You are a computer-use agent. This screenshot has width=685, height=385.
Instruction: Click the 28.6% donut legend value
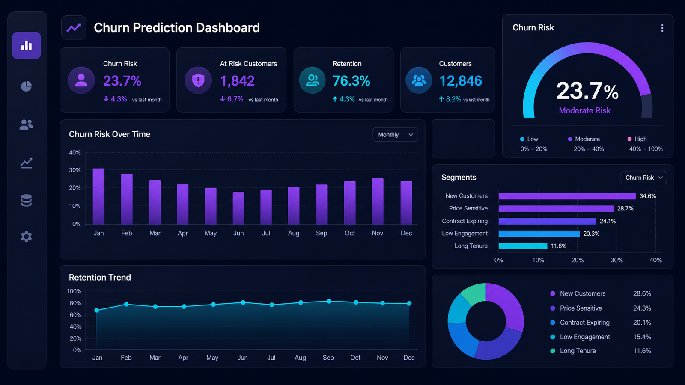[x=642, y=293]
